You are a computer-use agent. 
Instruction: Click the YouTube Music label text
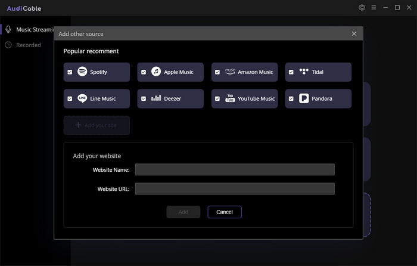tap(256, 99)
